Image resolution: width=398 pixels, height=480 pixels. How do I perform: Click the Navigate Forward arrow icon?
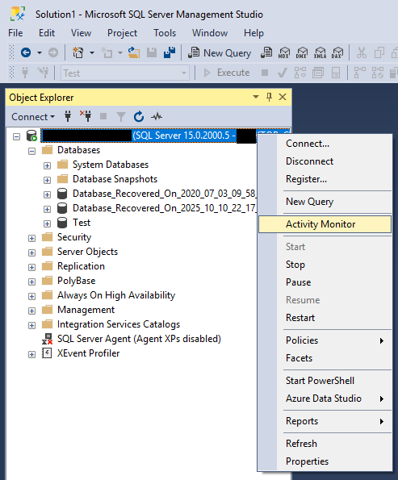(x=53, y=52)
